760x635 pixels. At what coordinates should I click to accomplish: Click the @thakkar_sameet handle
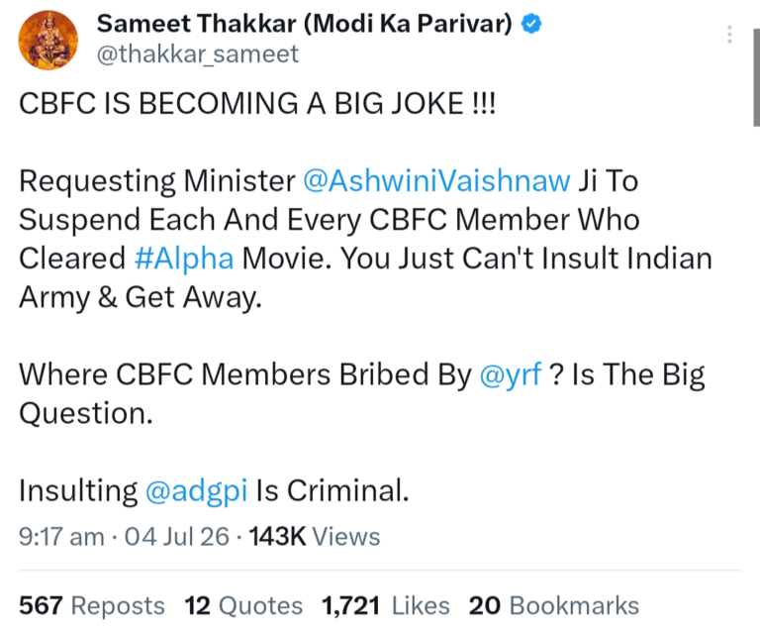click(198, 53)
